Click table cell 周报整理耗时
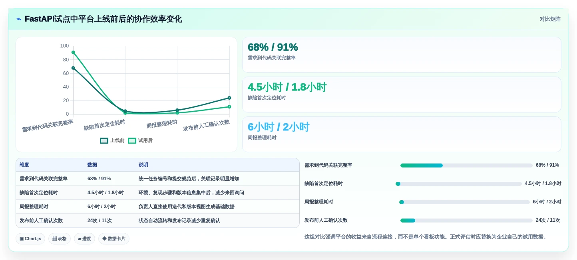Screen dimensions: 577x260 click(34, 207)
